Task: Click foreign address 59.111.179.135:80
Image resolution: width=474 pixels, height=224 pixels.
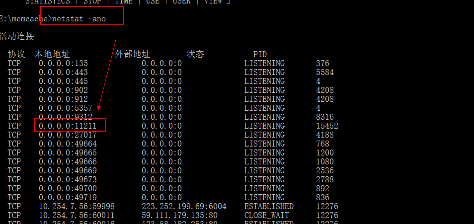Action: click(182, 216)
